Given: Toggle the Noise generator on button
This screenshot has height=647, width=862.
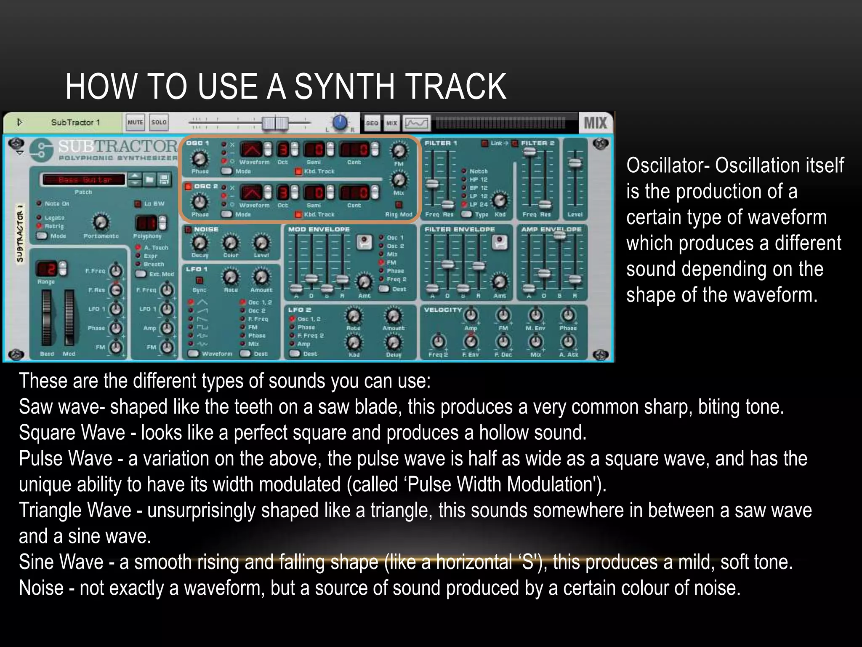Looking at the screenshot, I should (x=188, y=230).
